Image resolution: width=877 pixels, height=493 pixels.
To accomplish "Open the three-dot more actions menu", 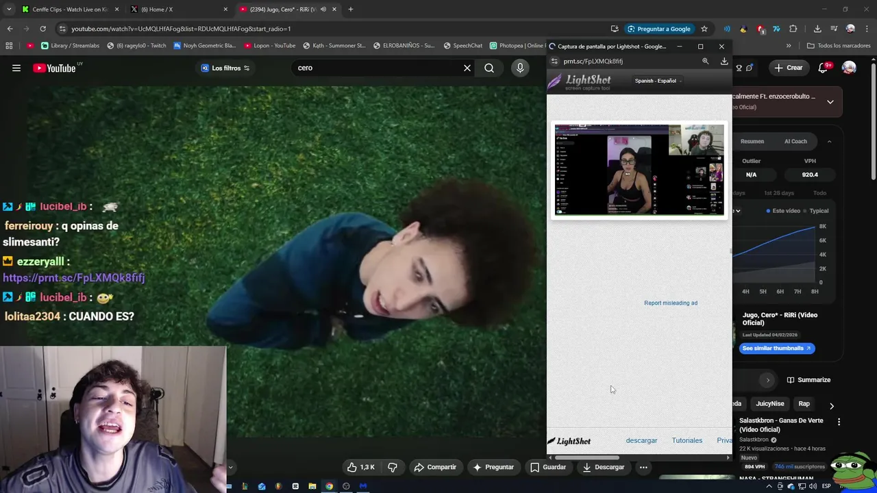I will click(643, 467).
